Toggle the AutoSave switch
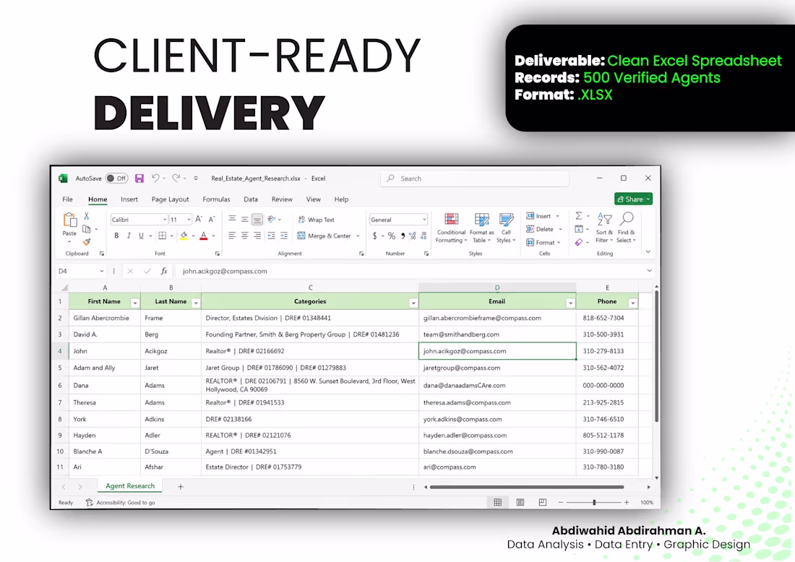The height and width of the screenshot is (562, 795). coord(116,178)
